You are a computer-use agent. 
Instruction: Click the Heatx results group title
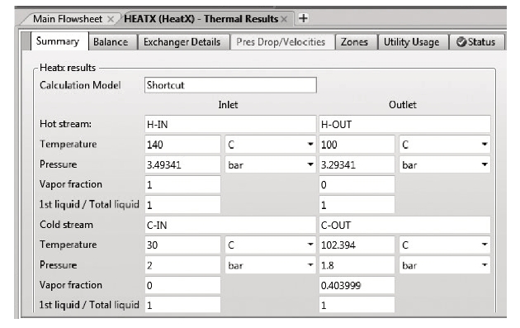click(x=68, y=68)
